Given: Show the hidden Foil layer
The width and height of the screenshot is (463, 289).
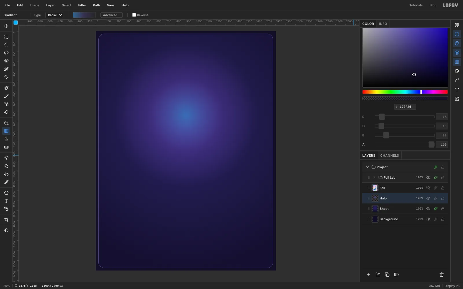Looking at the screenshot, I should click(x=428, y=188).
